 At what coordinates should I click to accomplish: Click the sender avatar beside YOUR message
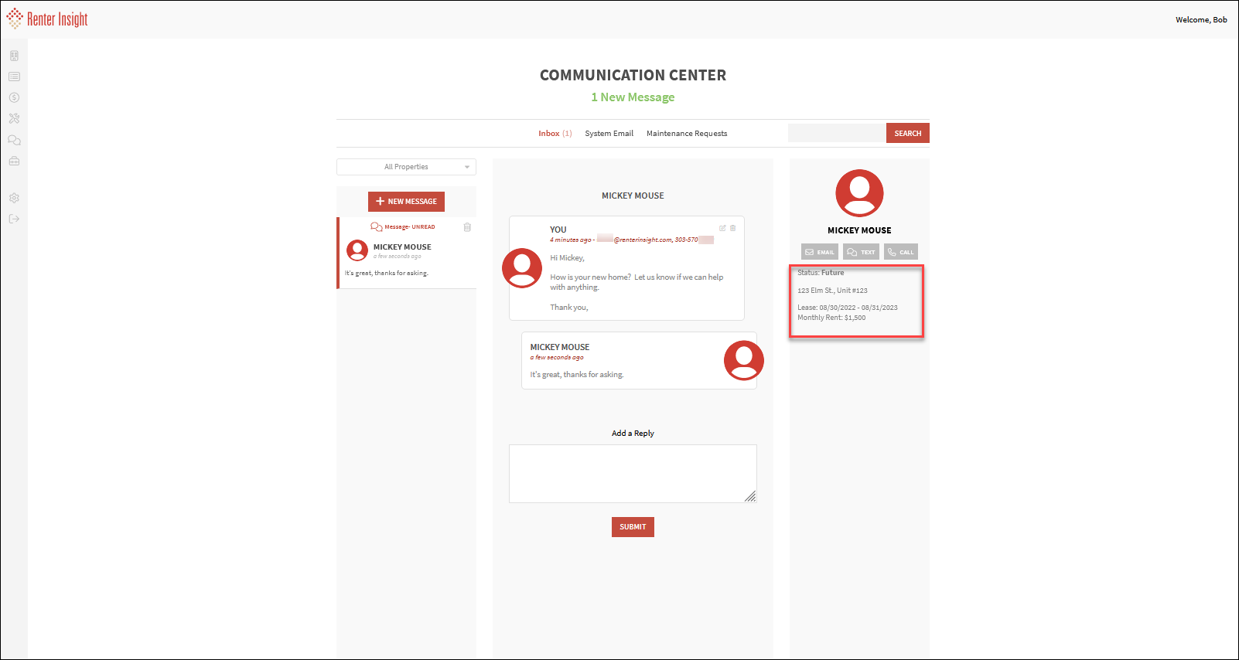pos(522,268)
